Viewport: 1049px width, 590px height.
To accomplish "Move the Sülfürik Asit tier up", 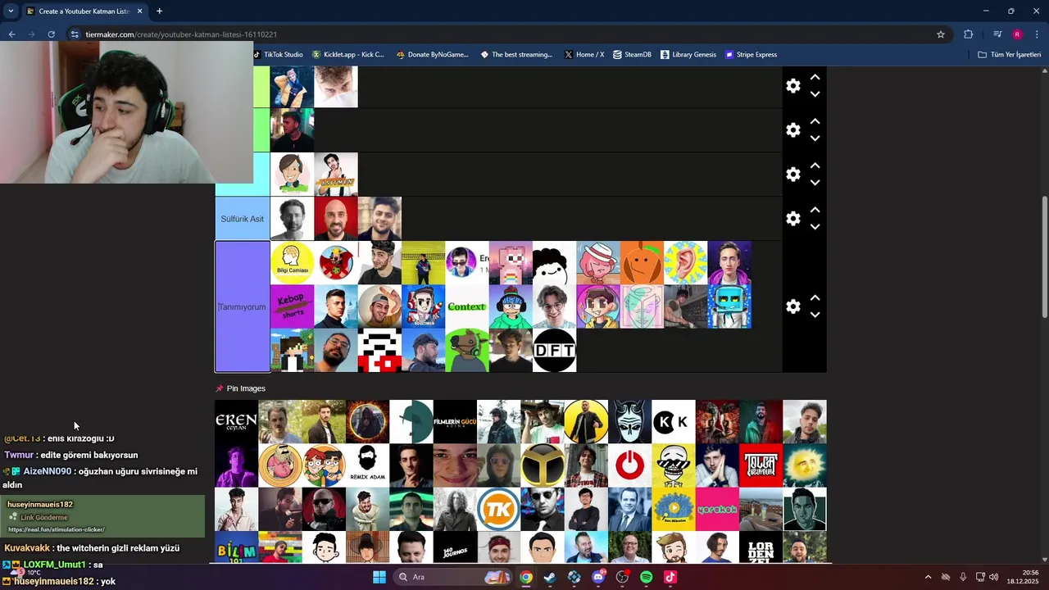I will click(x=815, y=210).
